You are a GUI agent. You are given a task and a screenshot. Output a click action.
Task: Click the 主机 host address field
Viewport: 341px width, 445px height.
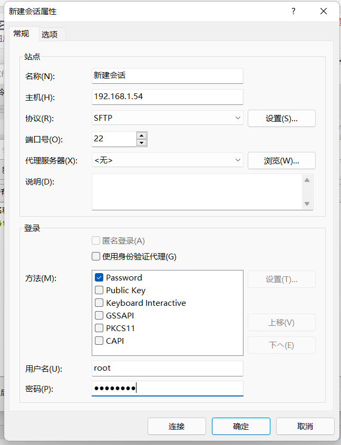click(x=168, y=97)
